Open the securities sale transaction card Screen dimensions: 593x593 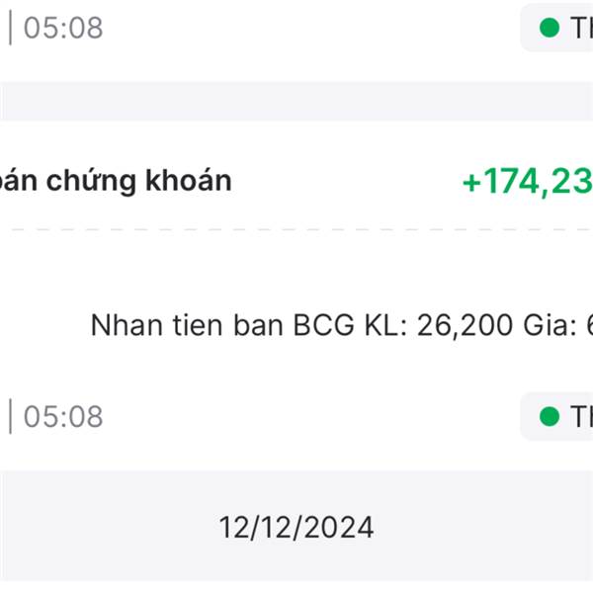pyautogui.click(x=296, y=277)
